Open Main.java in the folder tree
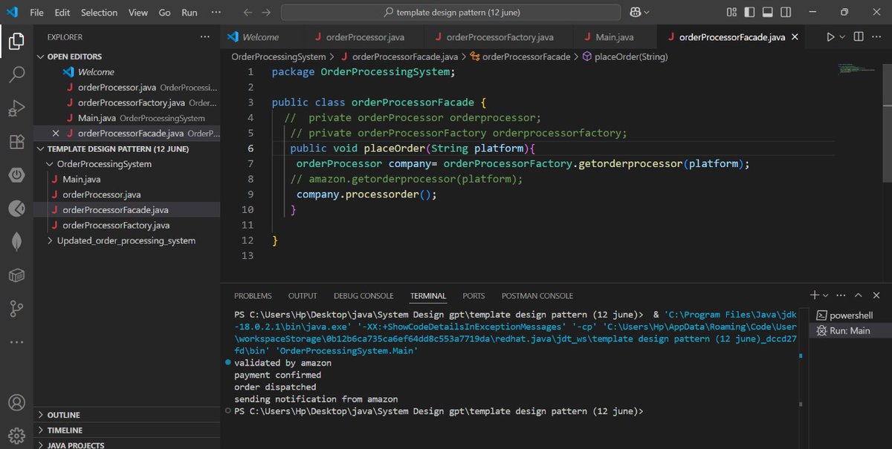The image size is (892, 449). [83, 180]
